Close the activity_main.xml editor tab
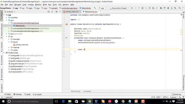 tap(80, 12)
